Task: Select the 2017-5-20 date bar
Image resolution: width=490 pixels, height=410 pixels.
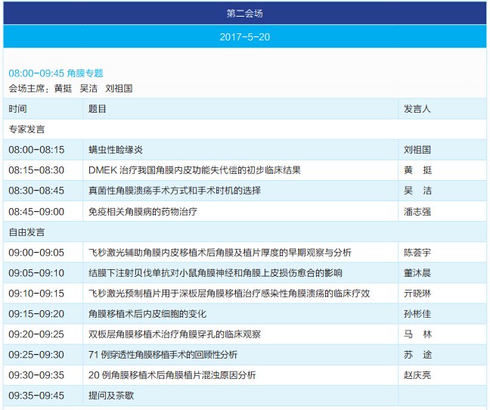Action: 244,37
